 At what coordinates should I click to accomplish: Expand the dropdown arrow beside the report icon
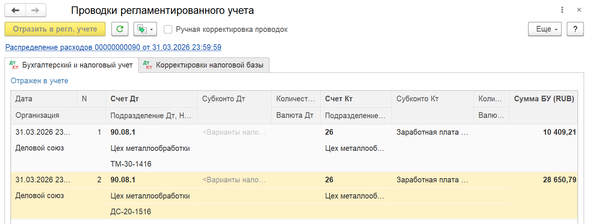(151, 29)
